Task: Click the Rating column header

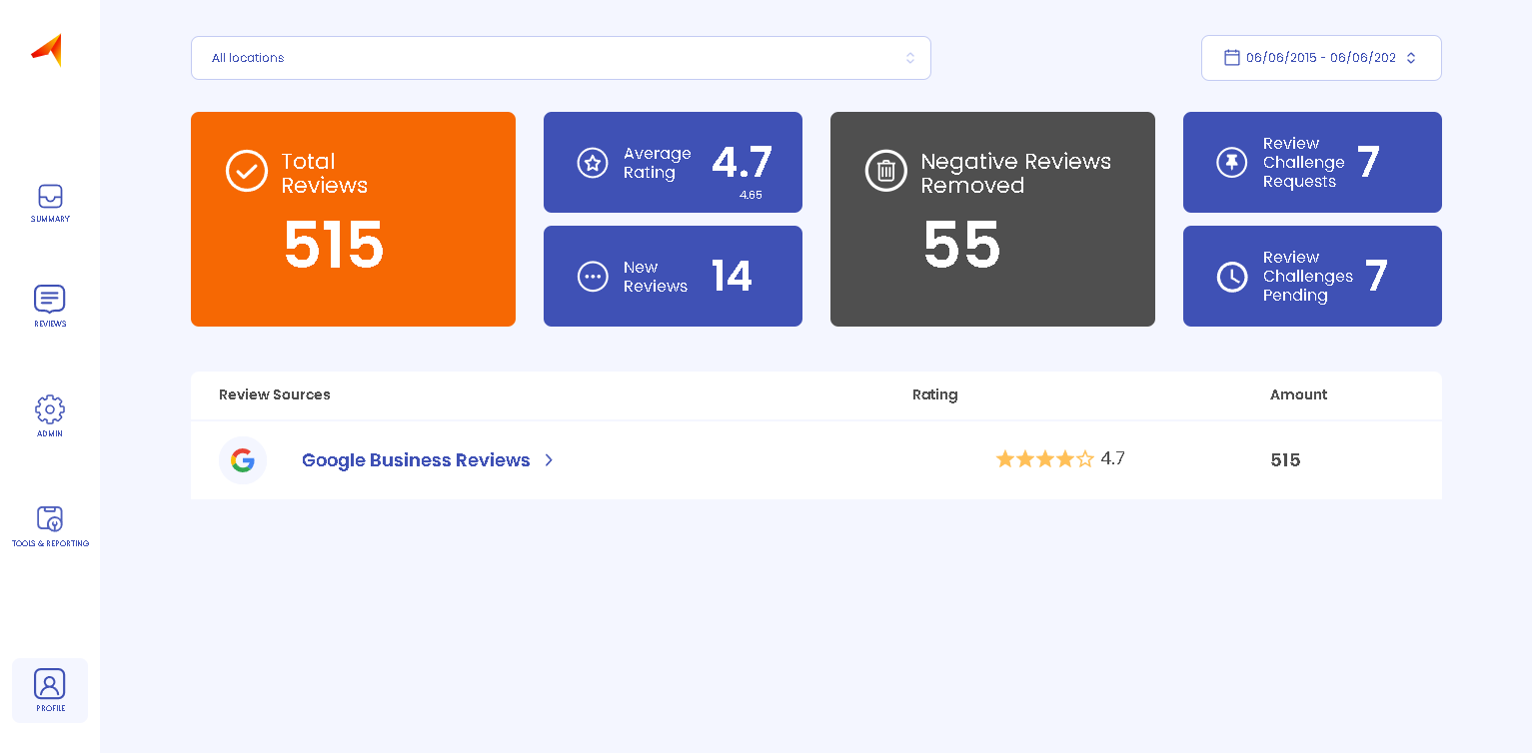Action: (934, 394)
